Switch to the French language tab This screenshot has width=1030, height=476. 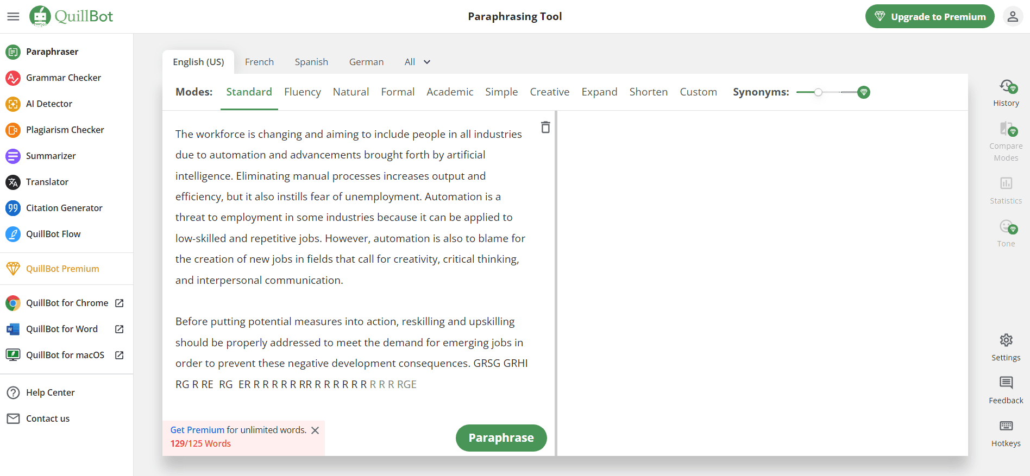(259, 62)
